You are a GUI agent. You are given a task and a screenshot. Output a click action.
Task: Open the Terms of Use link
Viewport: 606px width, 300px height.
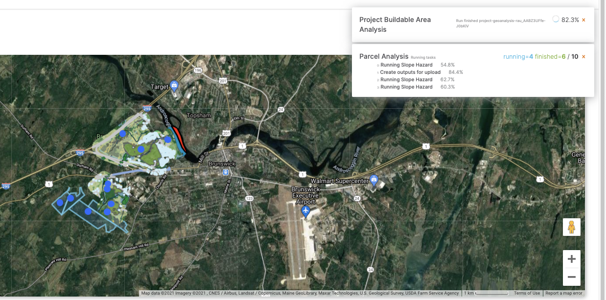pos(527,293)
